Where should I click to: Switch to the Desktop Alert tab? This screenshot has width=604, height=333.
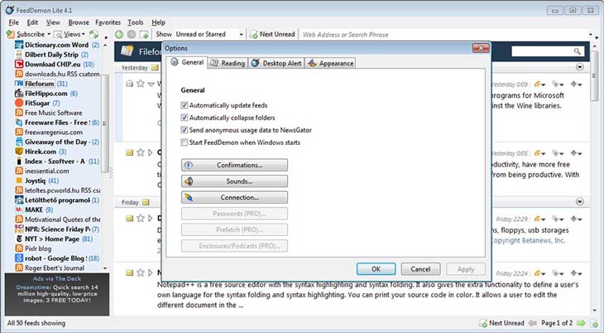click(276, 63)
